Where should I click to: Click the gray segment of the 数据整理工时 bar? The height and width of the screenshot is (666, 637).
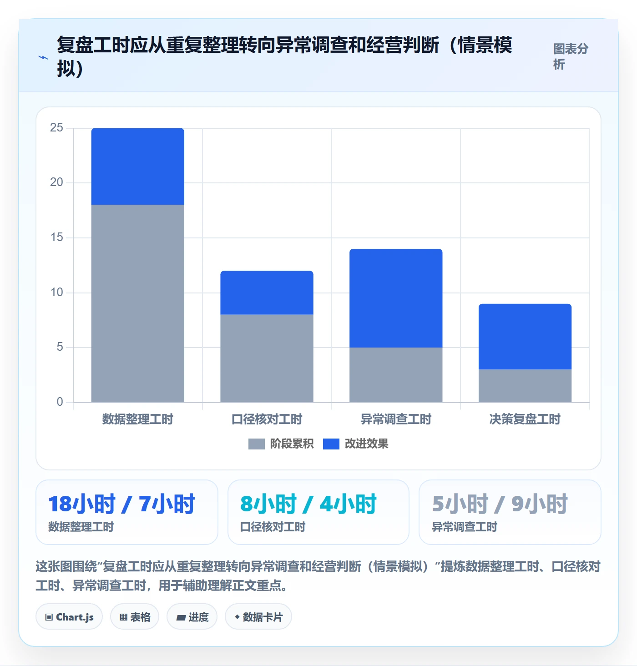138,303
